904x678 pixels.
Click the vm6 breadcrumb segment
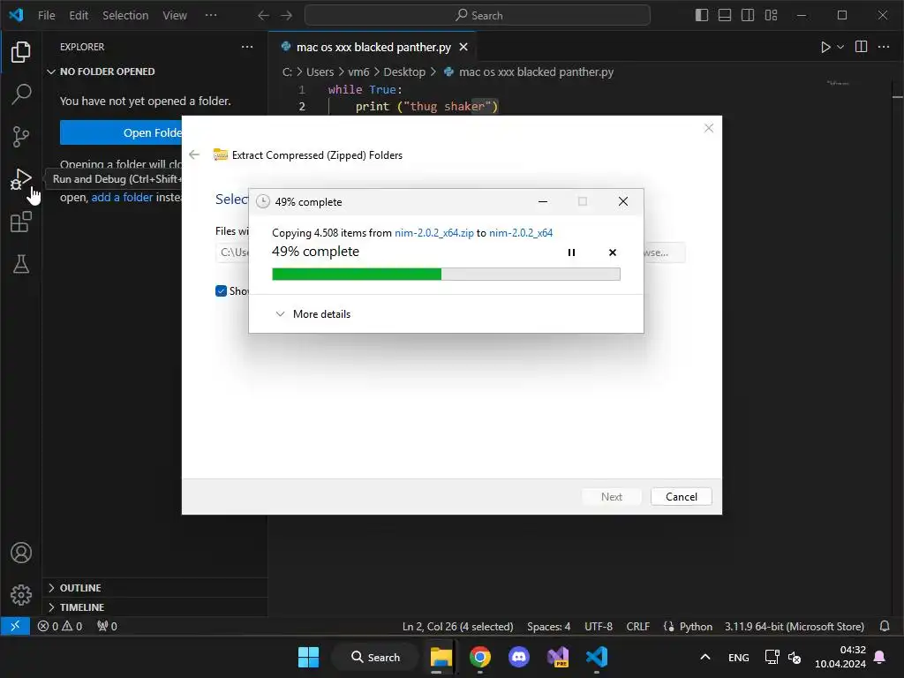click(x=358, y=72)
